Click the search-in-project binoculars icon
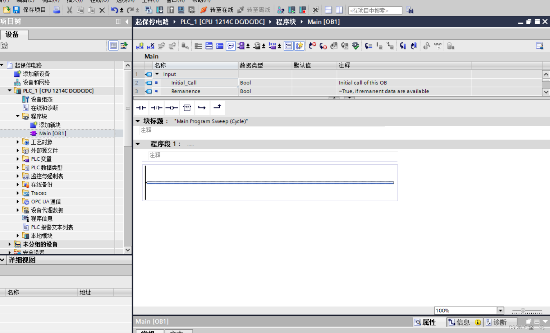This screenshot has height=333, width=550. click(410, 10)
